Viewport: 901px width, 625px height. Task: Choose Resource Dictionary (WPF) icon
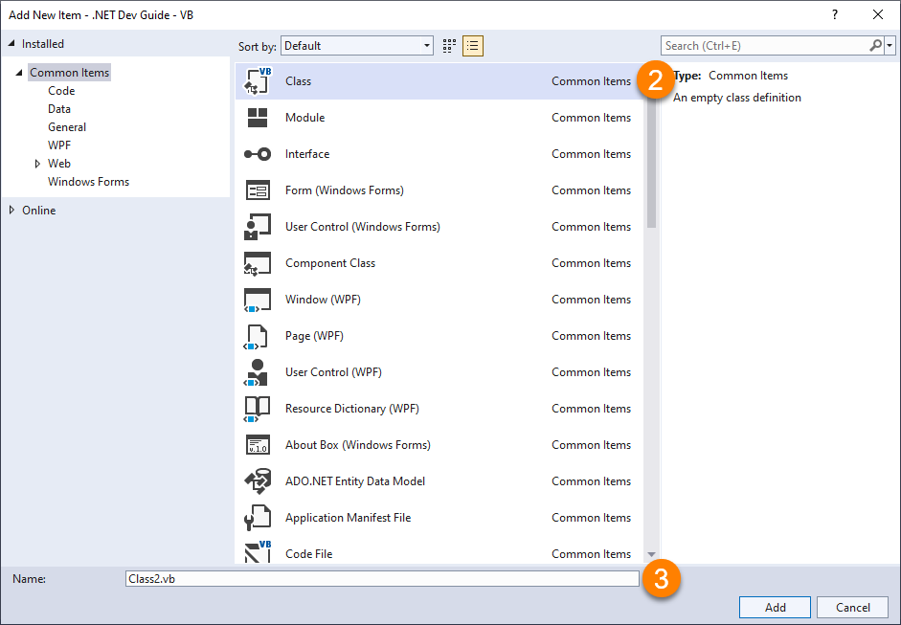pyautogui.click(x=257, y=409)
